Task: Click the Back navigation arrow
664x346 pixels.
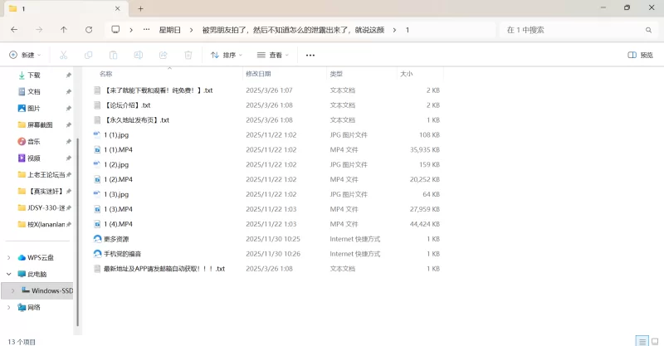Action: pos(14,29)
